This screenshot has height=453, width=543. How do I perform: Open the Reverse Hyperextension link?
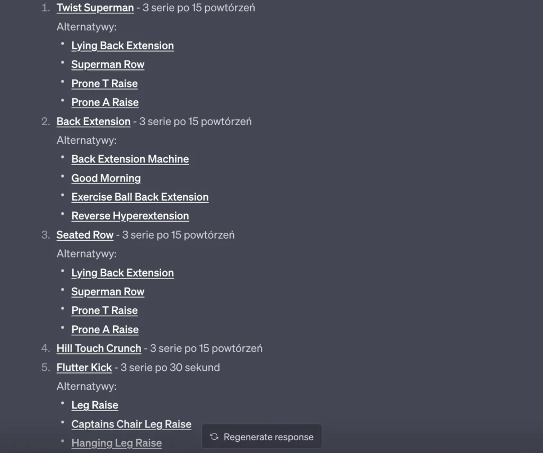(130, 216)
